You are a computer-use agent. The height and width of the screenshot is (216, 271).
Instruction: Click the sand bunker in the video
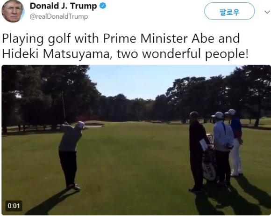(x=93, y=124)
